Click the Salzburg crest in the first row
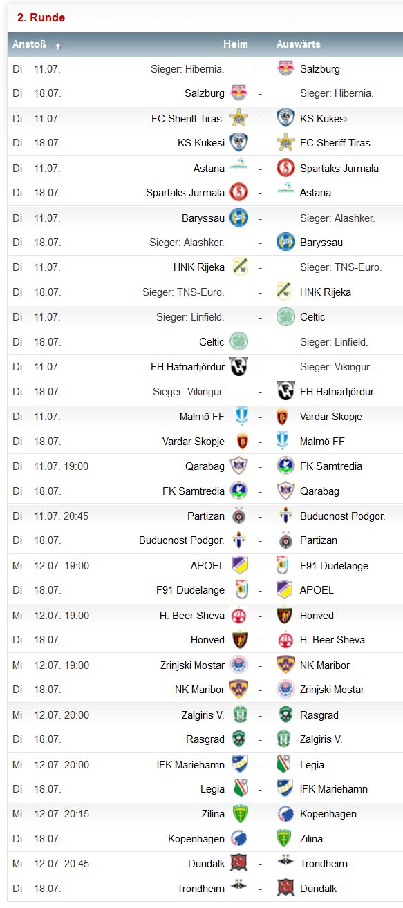The image size is (403, 908). 285,68
